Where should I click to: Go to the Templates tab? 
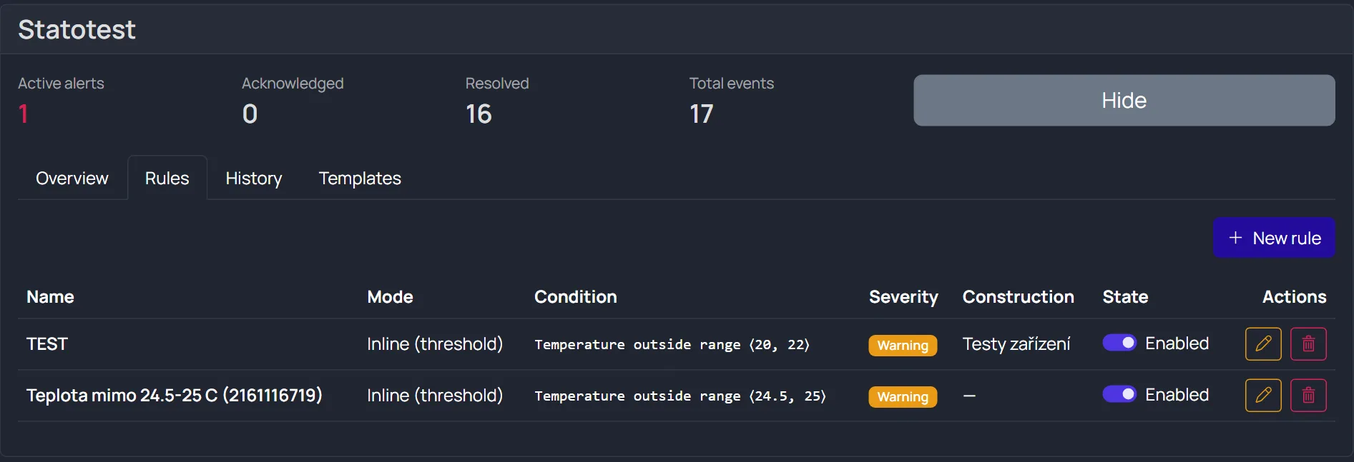360,178
